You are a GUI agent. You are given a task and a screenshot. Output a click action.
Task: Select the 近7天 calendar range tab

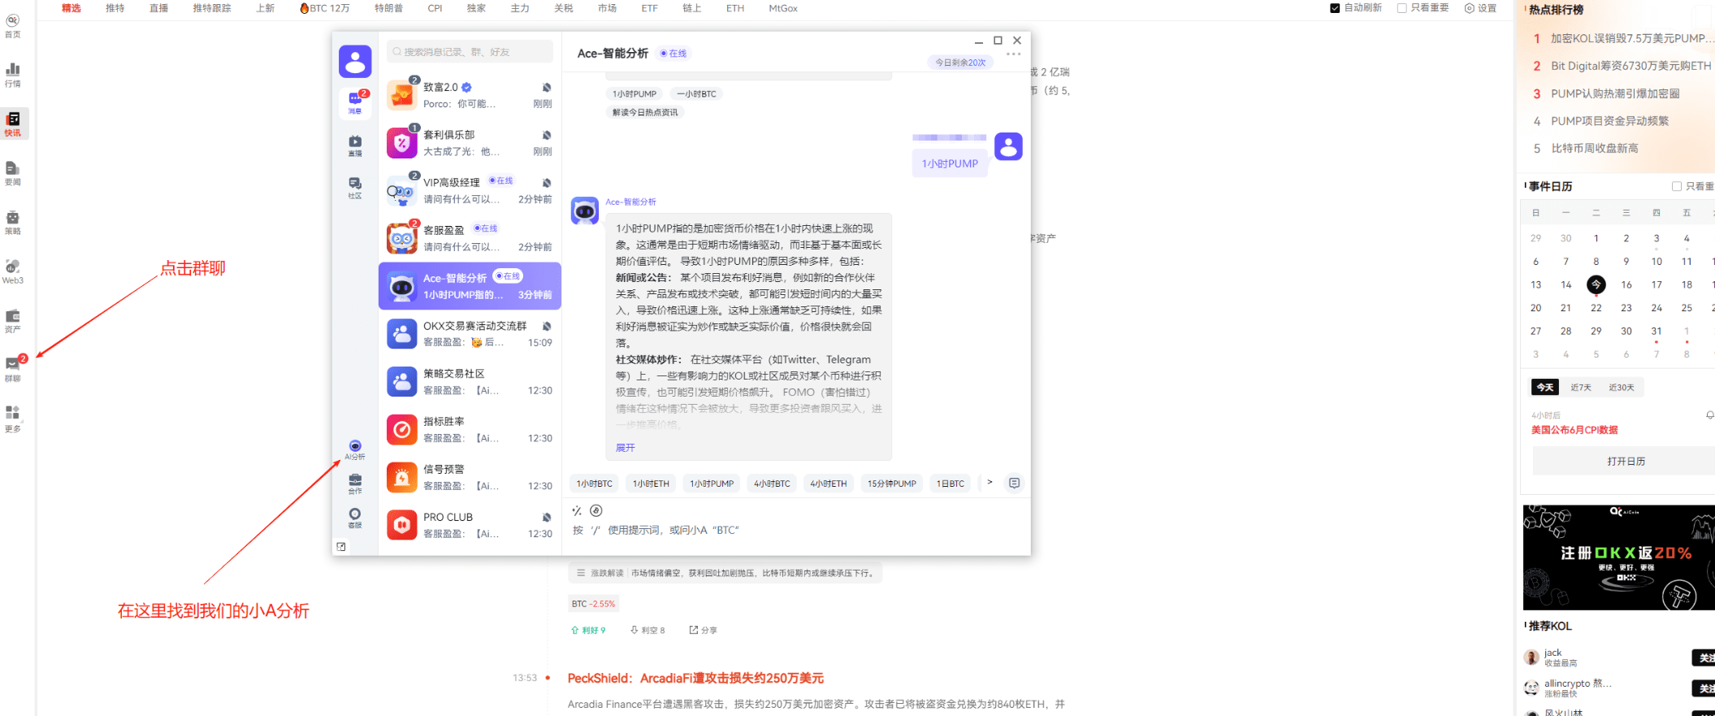click(x=1580, y=388)
